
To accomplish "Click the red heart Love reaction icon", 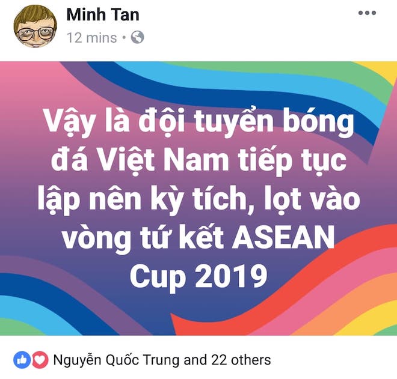I will click(40, 360).
